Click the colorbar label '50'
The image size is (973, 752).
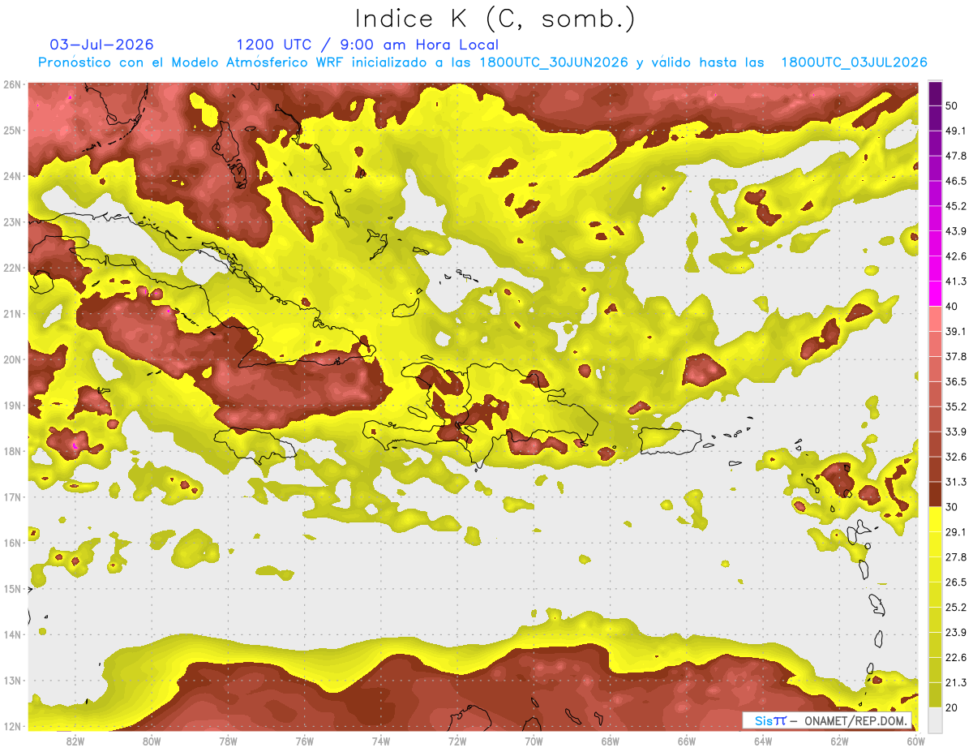[x=952, y=105]
